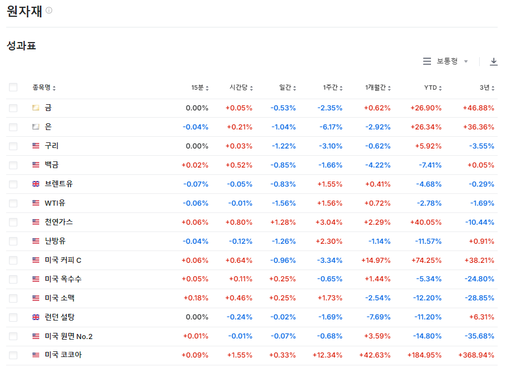Sort table by 3년 column
This screenshot has width=510, height=371.
click(487, 87)
